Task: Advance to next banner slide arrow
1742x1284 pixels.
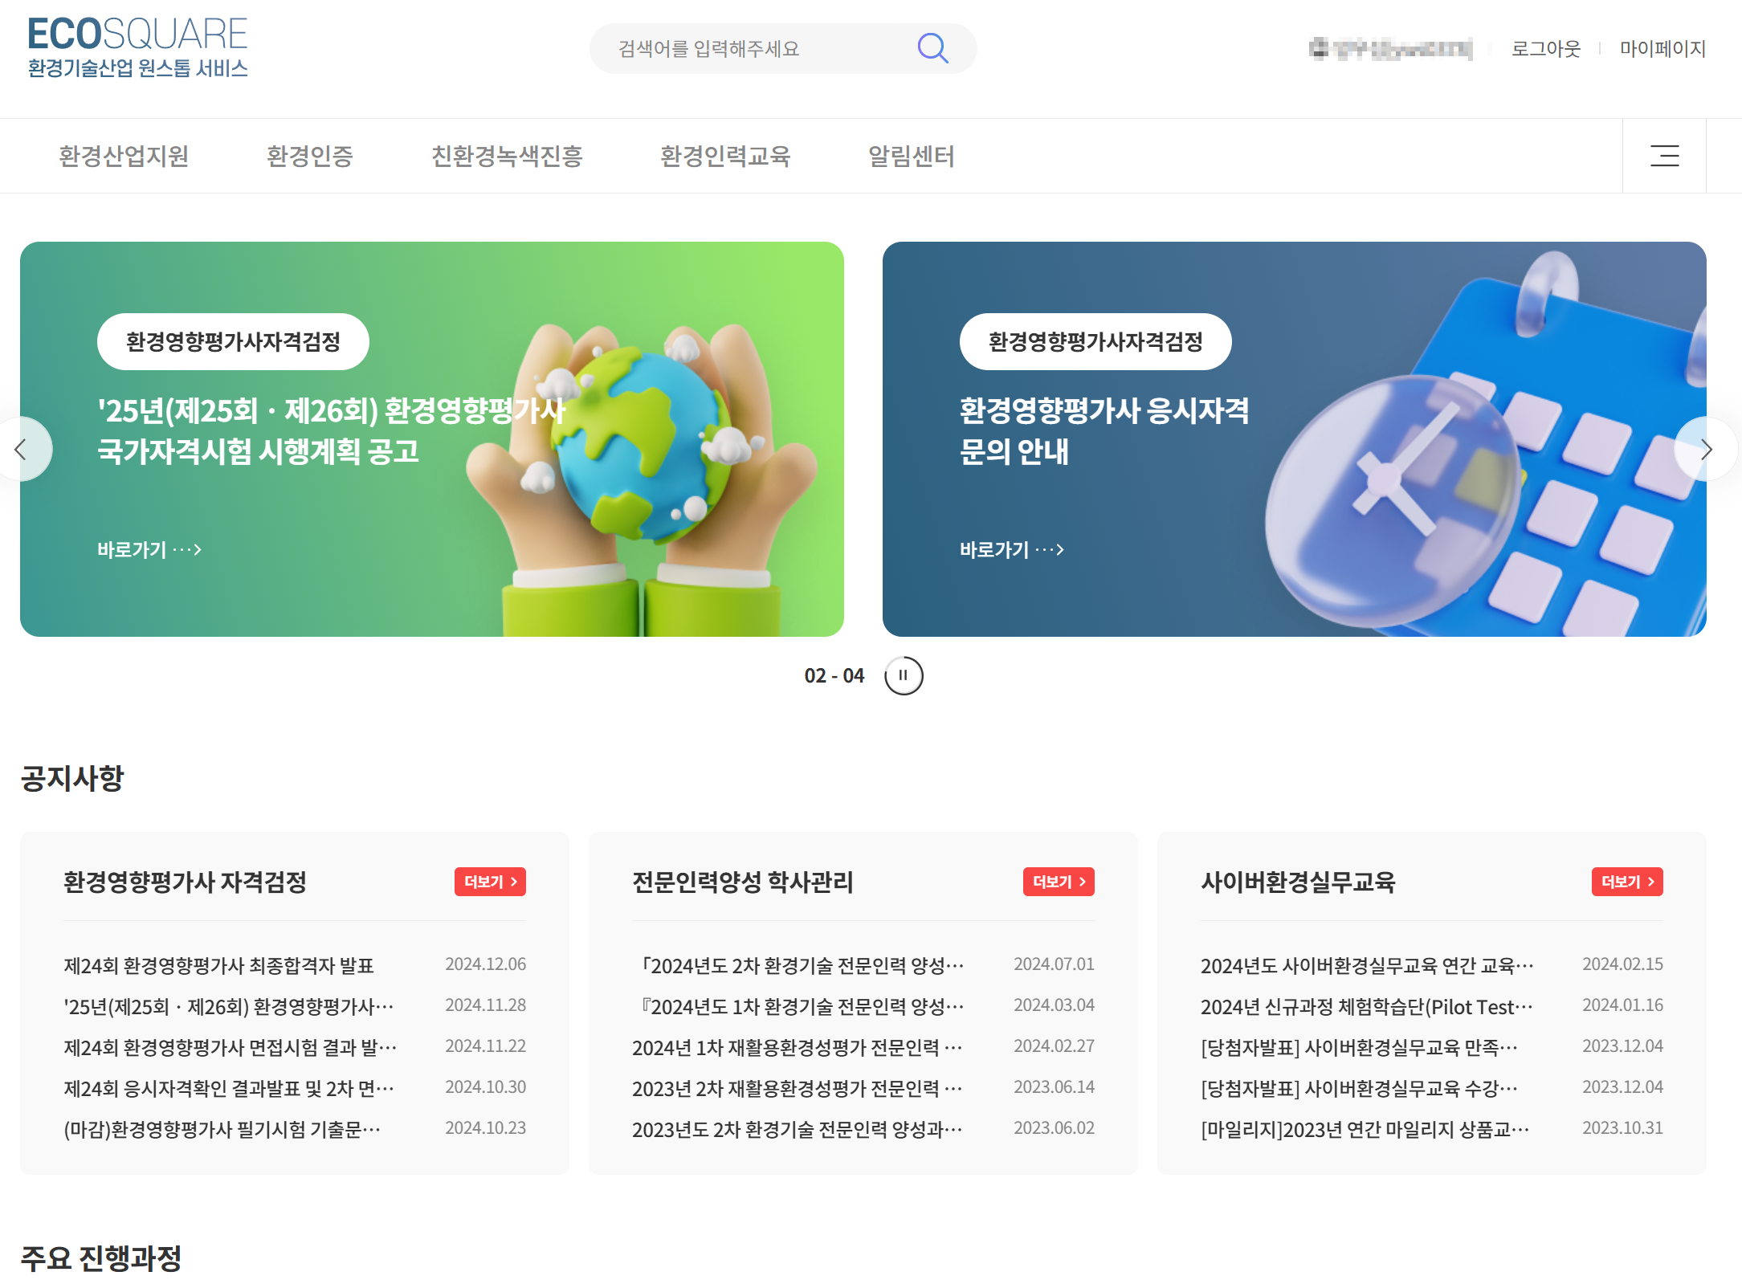Action: coord(1706,449)
